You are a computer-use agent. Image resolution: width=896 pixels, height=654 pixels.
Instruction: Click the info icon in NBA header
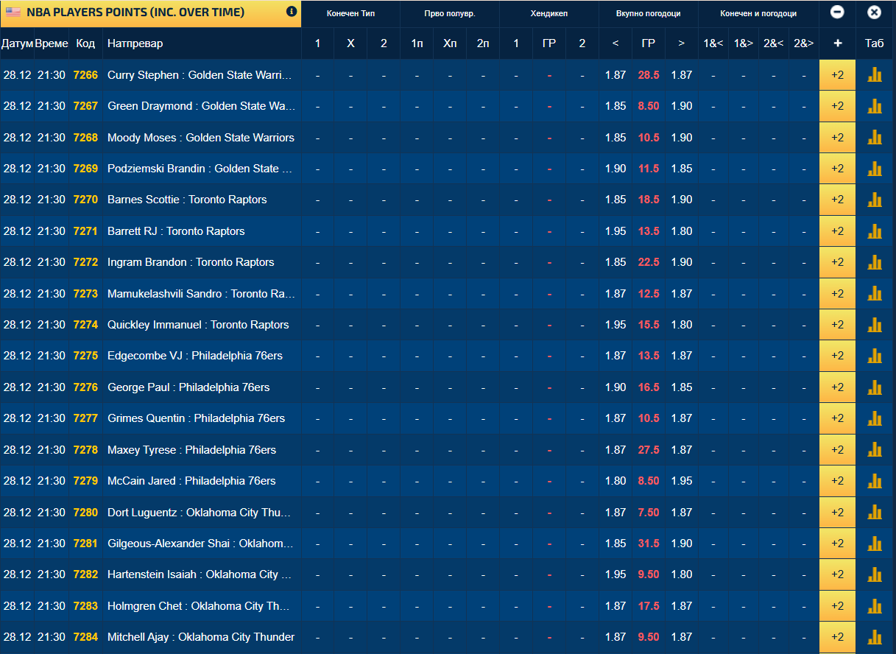[292, 12]
